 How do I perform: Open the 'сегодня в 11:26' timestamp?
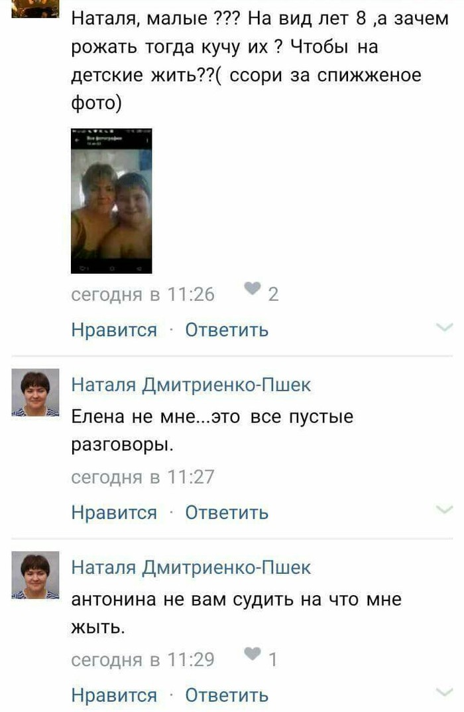point(143,295)
